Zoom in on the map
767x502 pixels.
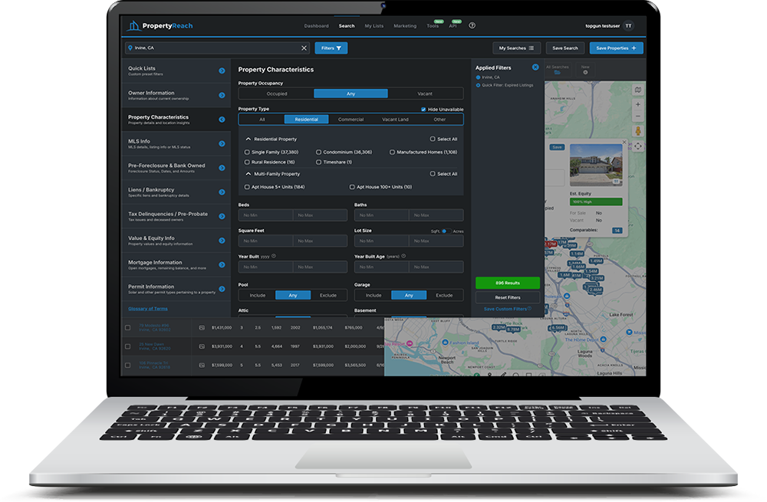(638, 104)
